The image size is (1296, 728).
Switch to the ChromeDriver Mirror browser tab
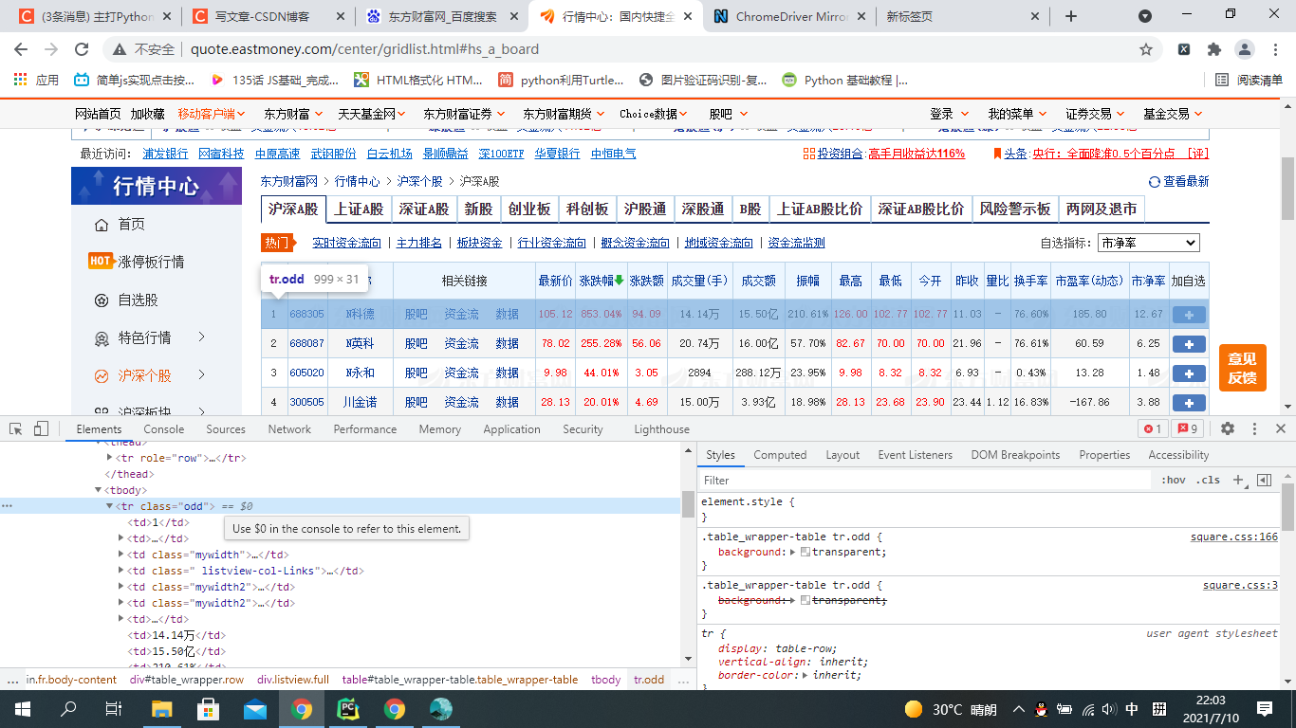coord(790,16)
